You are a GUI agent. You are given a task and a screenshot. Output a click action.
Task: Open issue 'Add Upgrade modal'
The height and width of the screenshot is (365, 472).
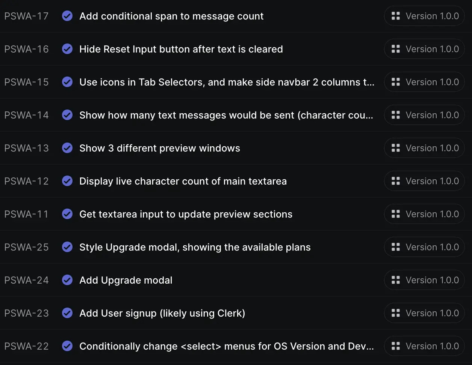pos(126,280)
